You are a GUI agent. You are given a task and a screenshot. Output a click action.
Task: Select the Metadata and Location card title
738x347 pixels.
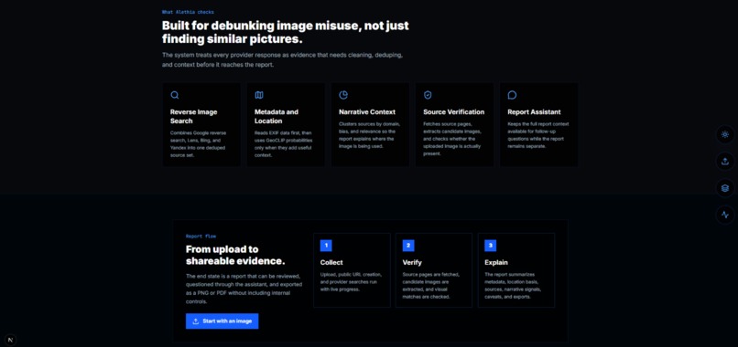(x=277, y=117)
